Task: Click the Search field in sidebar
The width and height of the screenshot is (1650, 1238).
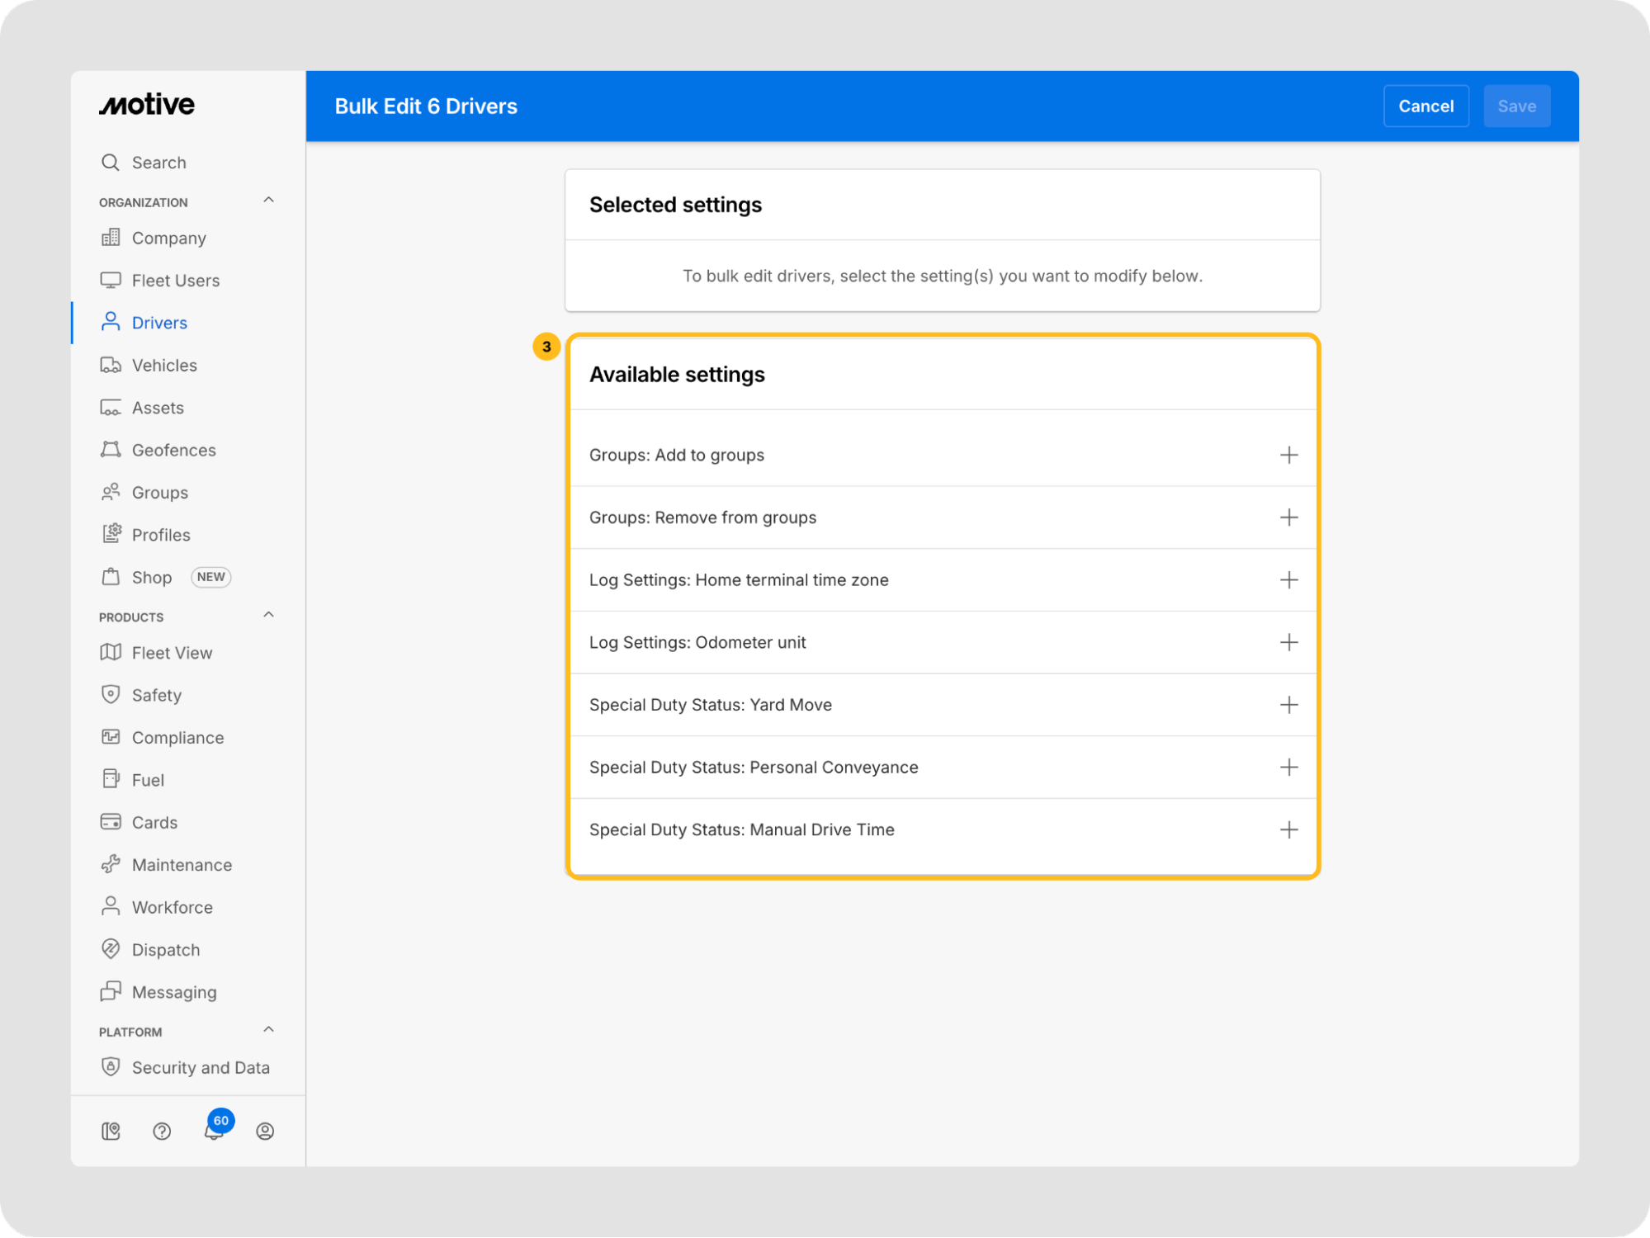Action: 158,163
